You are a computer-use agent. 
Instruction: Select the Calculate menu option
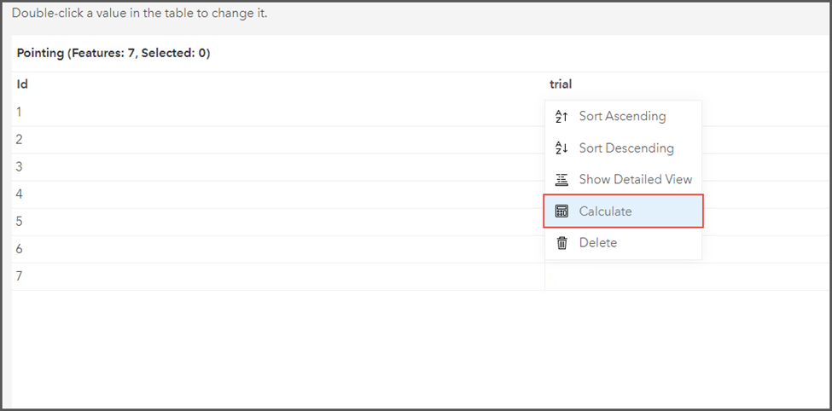[623, 211]
